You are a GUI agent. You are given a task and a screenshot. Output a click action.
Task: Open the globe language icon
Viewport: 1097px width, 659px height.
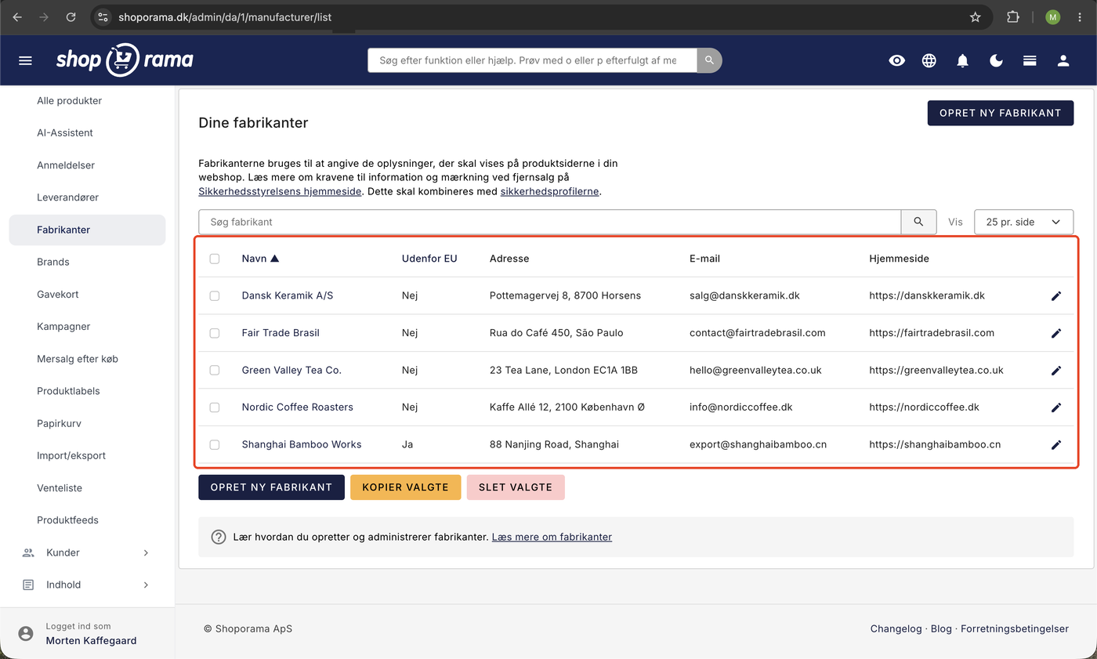tap(929, 60)
